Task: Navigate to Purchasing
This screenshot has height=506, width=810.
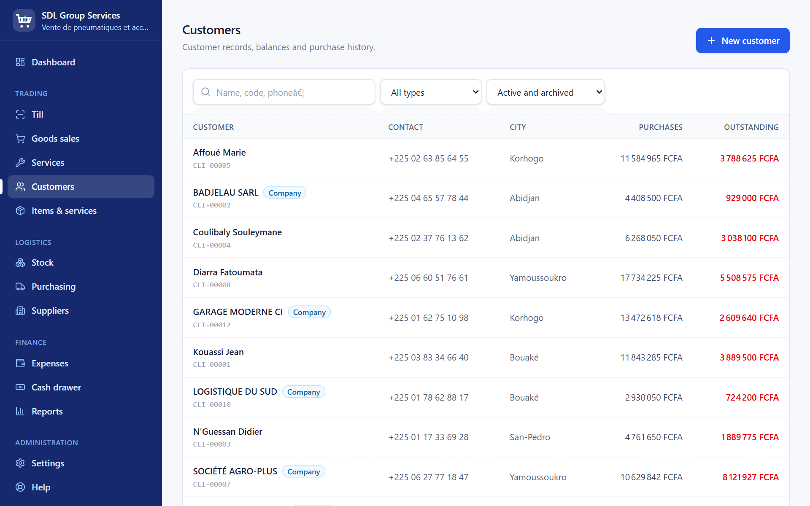Action: coord(81,287)
